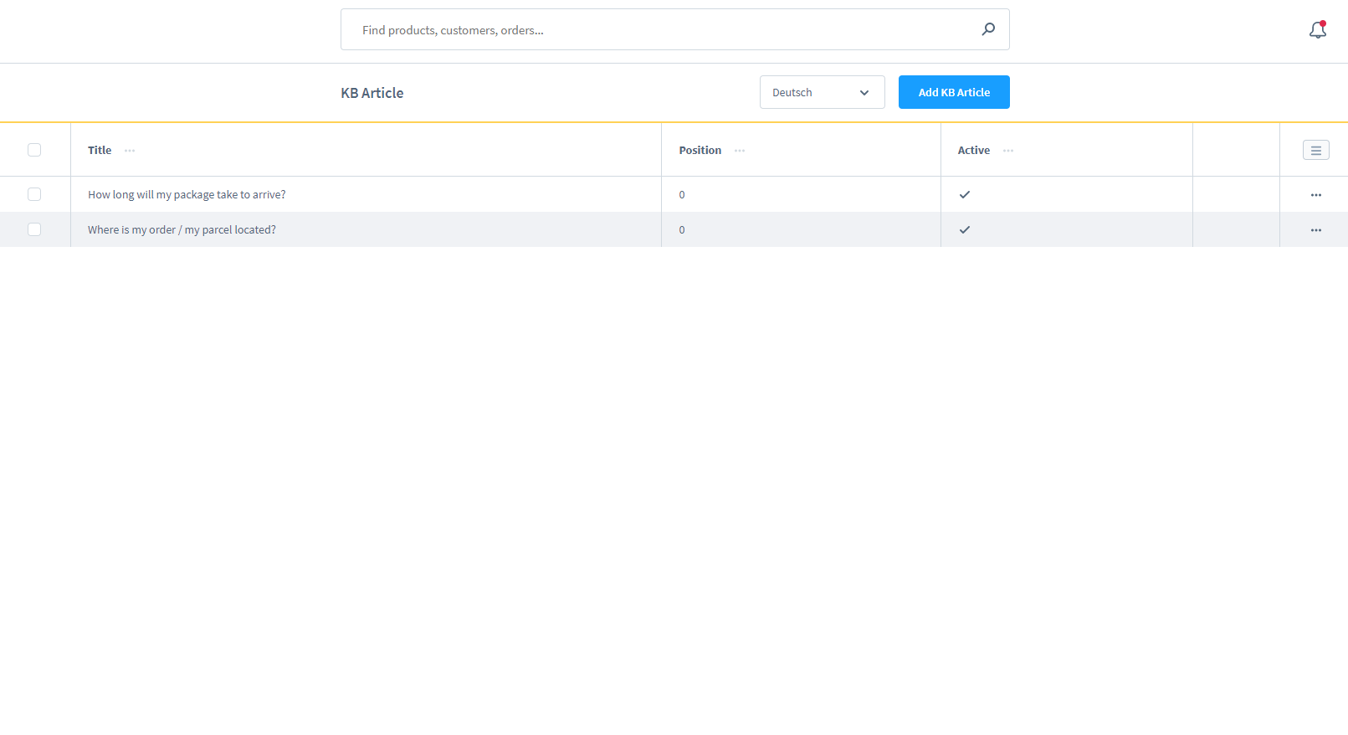Open the Deutsch language dropdown
The height and width of the screenshot is (735, 1348).
(x=822, y=92)
